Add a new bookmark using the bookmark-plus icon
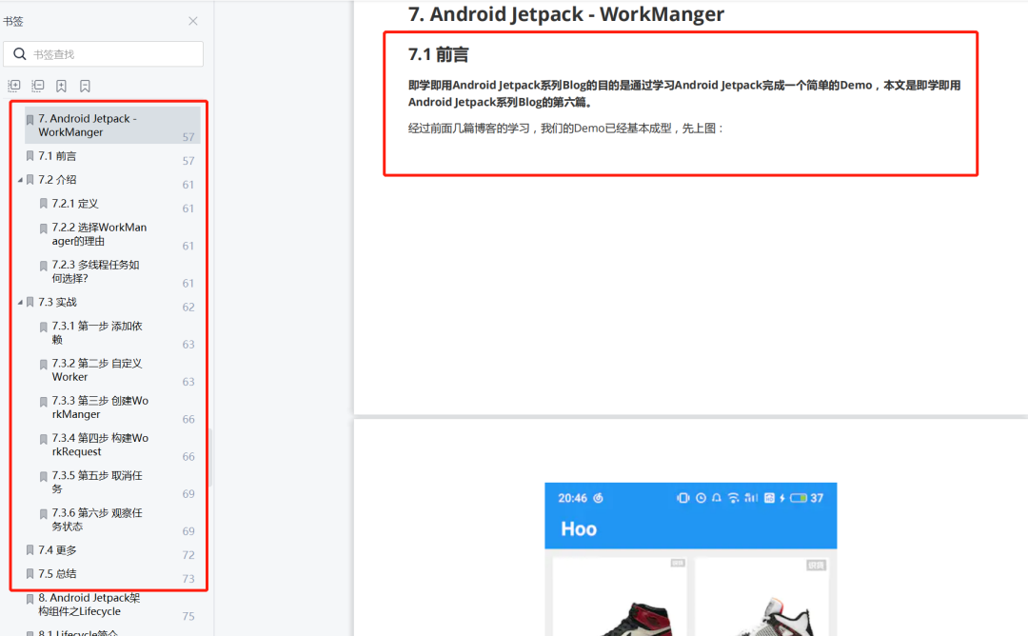The height and width of the screenshot is (636, 1028). click(x=61, y=86)
